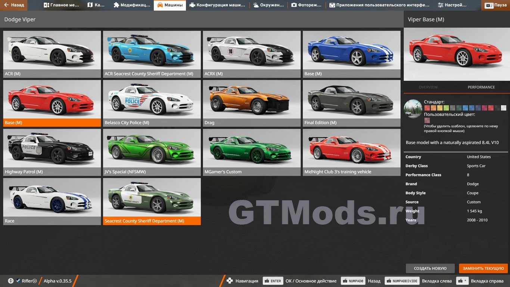This screenshot has height=287, width=510.
Task: Pick the blue Base (M) Viper
Action: coord(352,54)
